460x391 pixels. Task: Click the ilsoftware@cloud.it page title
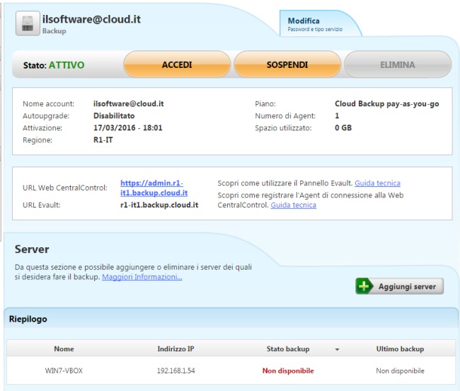pyautogui.click(x=91, y=19)
